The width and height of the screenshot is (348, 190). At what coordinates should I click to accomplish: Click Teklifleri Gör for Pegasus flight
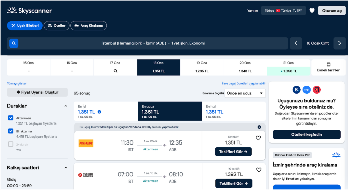[x=233, y=152]
